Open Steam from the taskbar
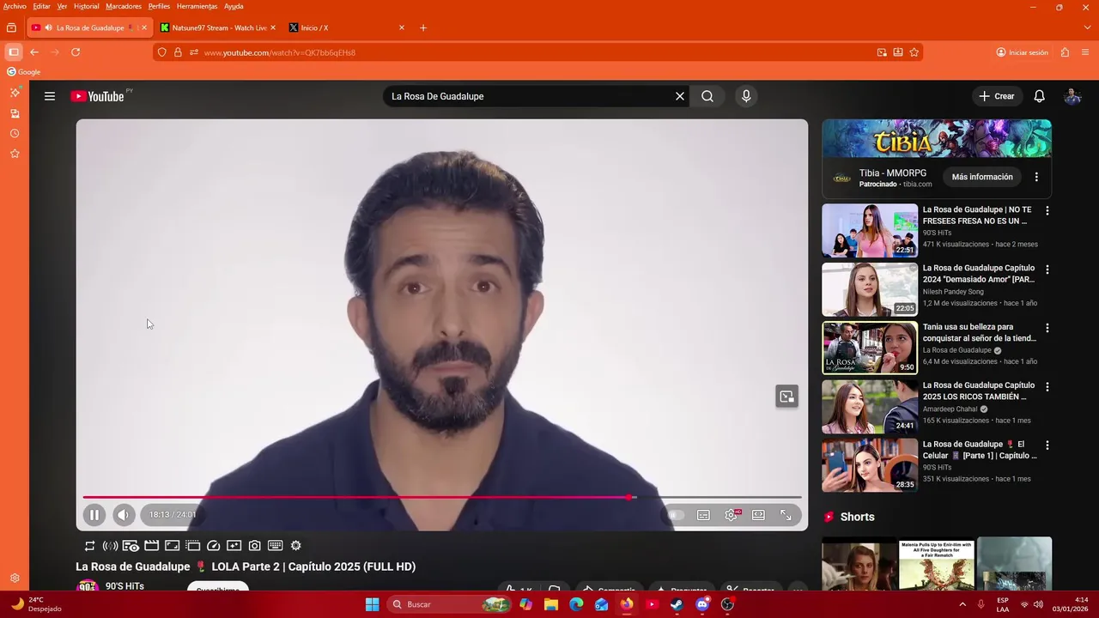1099x618 pixels. [x=677, y=604]
